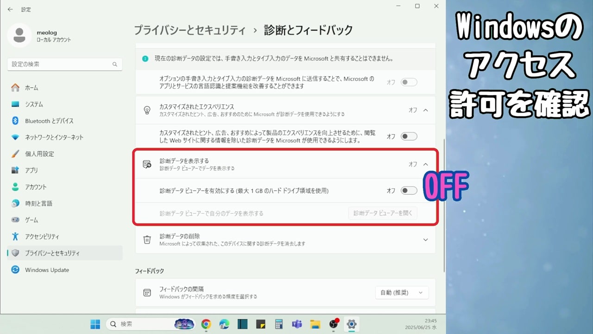Click the Settings gear on the taskbar

point(352,324)
